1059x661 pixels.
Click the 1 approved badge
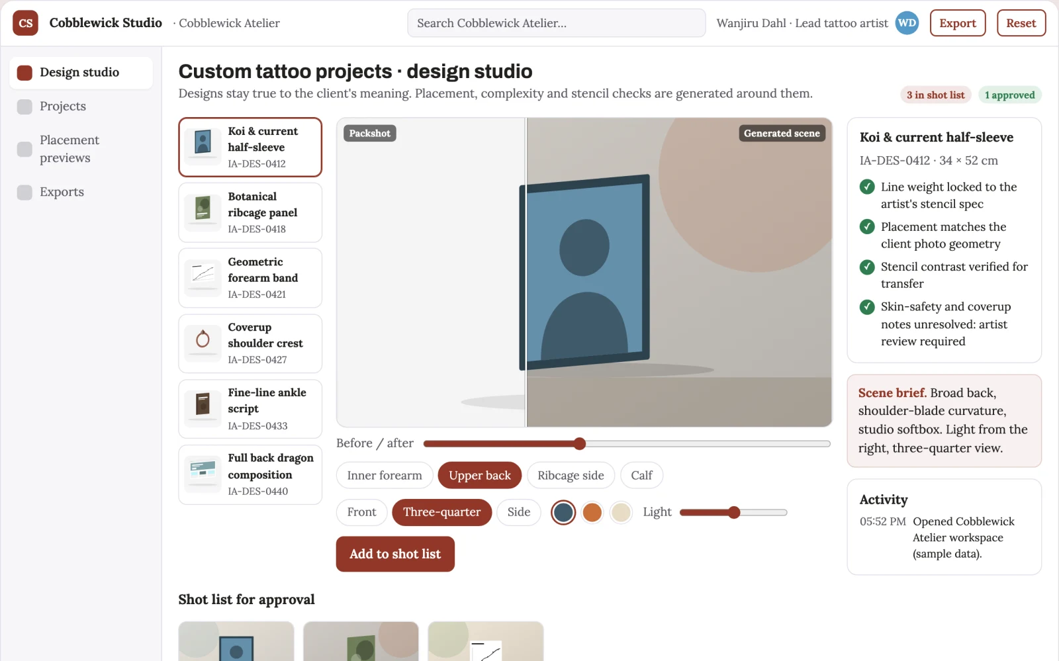[1010, 95]
